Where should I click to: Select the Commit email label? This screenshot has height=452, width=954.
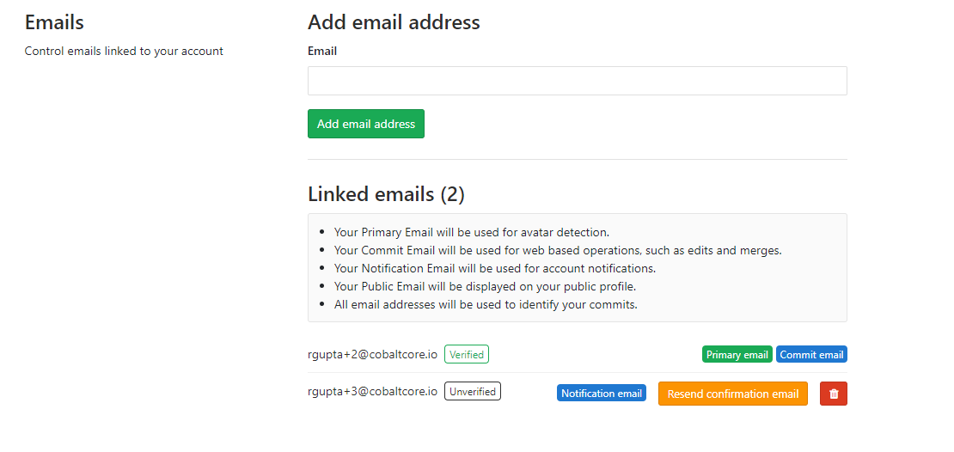(811, 354)
